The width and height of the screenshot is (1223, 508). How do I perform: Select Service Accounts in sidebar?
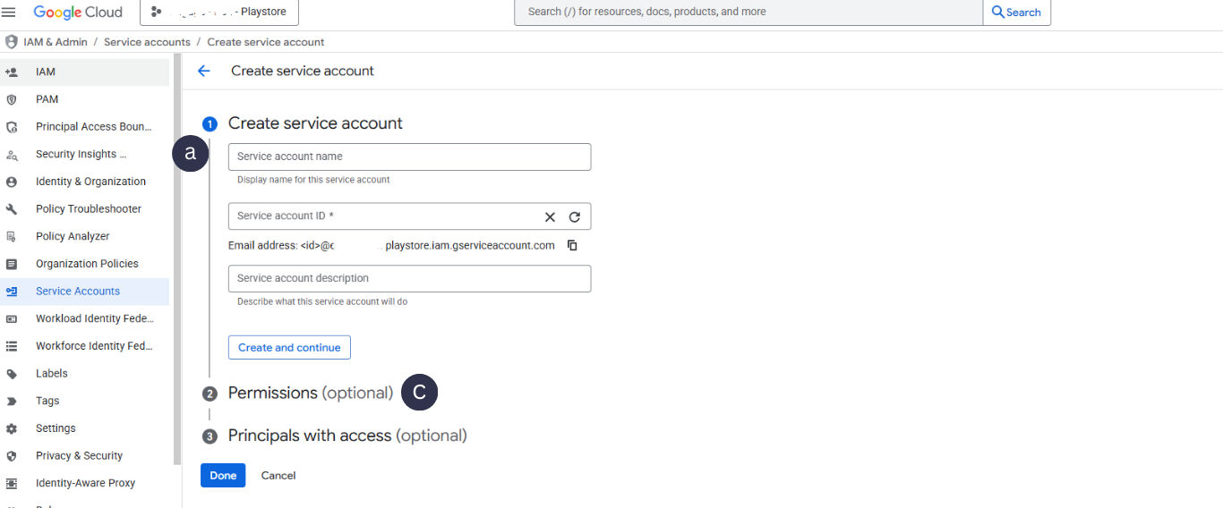[77, 291]
